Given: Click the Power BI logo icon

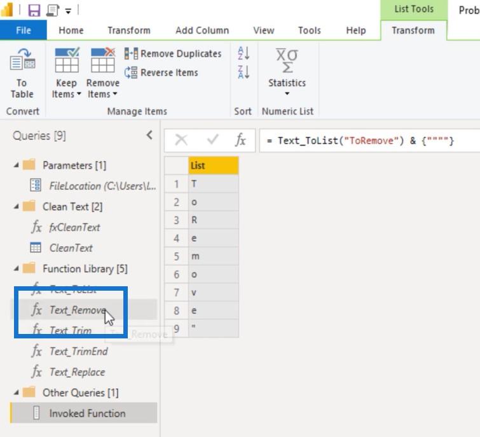Looking at the screenshot, I should (7, 9).
